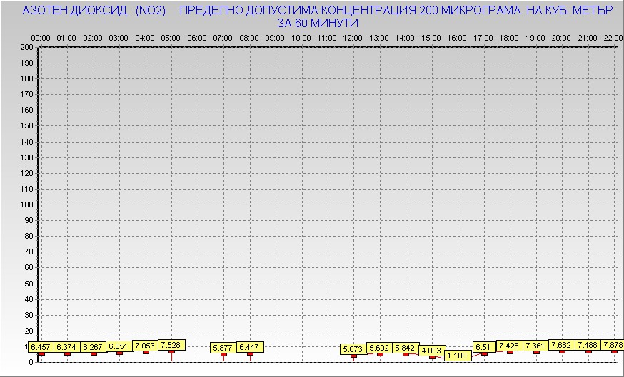Click the 22:00 time axis label
The width and height of the screenshot is (624, 377).
pyautogui.click(x=613, y=37)
